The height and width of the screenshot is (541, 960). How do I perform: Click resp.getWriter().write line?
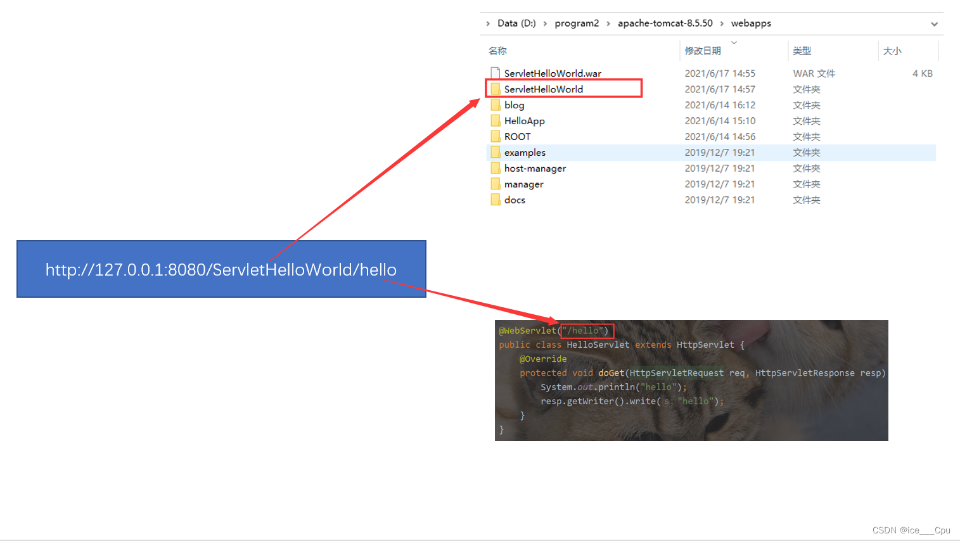click(x=632, y=401)
